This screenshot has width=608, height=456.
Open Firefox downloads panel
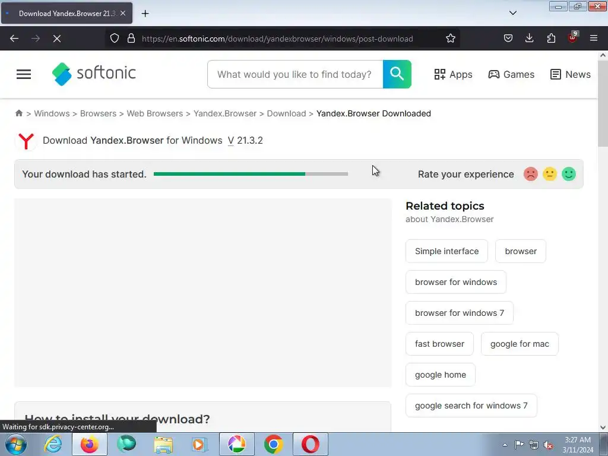pos(529,39)
